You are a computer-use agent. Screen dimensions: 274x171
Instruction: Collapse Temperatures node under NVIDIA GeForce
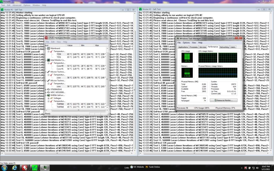coord(49,101)
